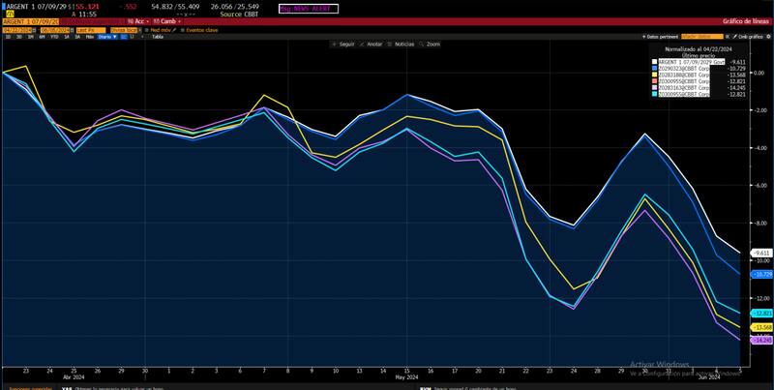774x390 pixels.
Task: Expand the Camb dropdown menu
Action: 166,20
